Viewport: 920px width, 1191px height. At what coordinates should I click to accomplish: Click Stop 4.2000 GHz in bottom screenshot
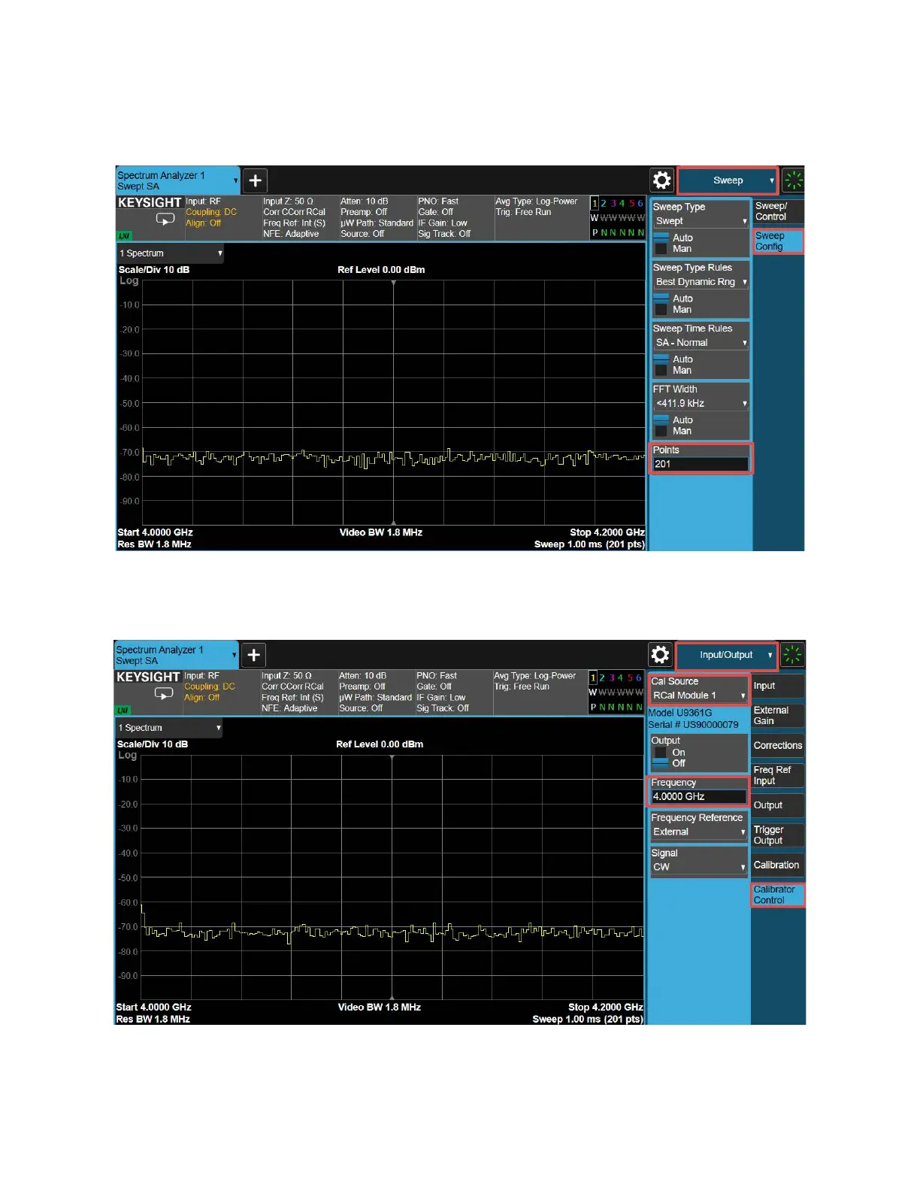point(606,1008)
